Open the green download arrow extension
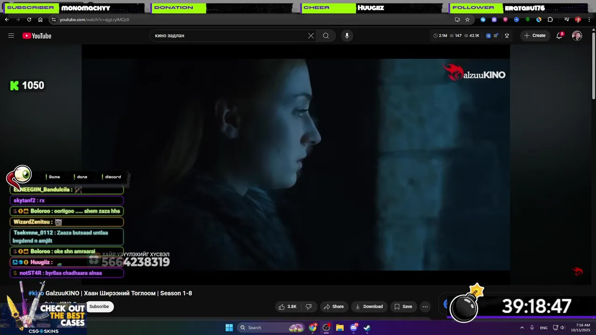Image resolution: width=596 pixels, height=335 pixels. (x=528, y=20)
